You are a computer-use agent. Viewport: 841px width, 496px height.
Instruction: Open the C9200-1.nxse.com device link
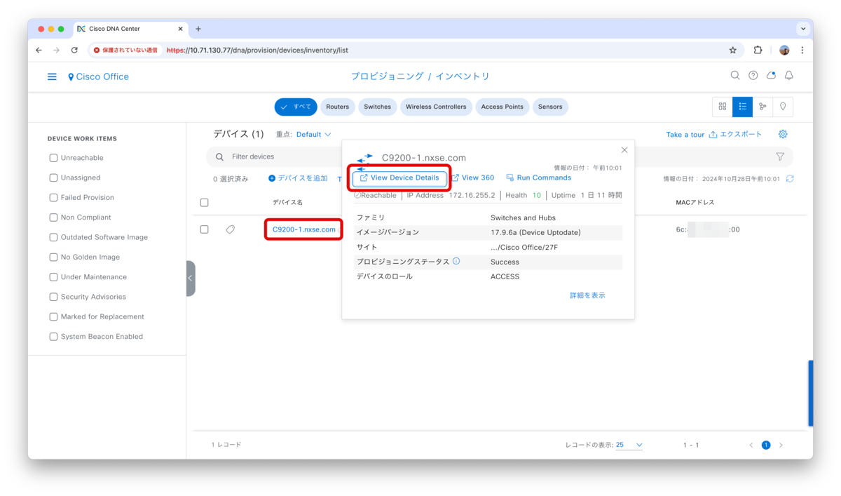point(304,229)
